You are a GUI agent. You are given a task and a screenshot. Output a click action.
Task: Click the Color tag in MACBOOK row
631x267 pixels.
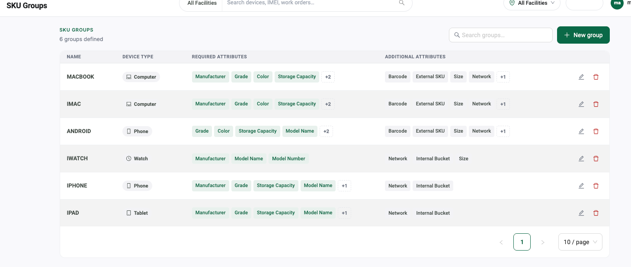263,76
